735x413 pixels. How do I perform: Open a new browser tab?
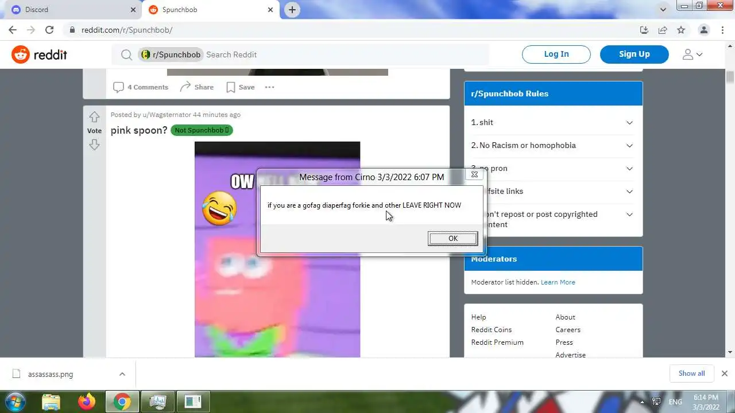(292, 10)
